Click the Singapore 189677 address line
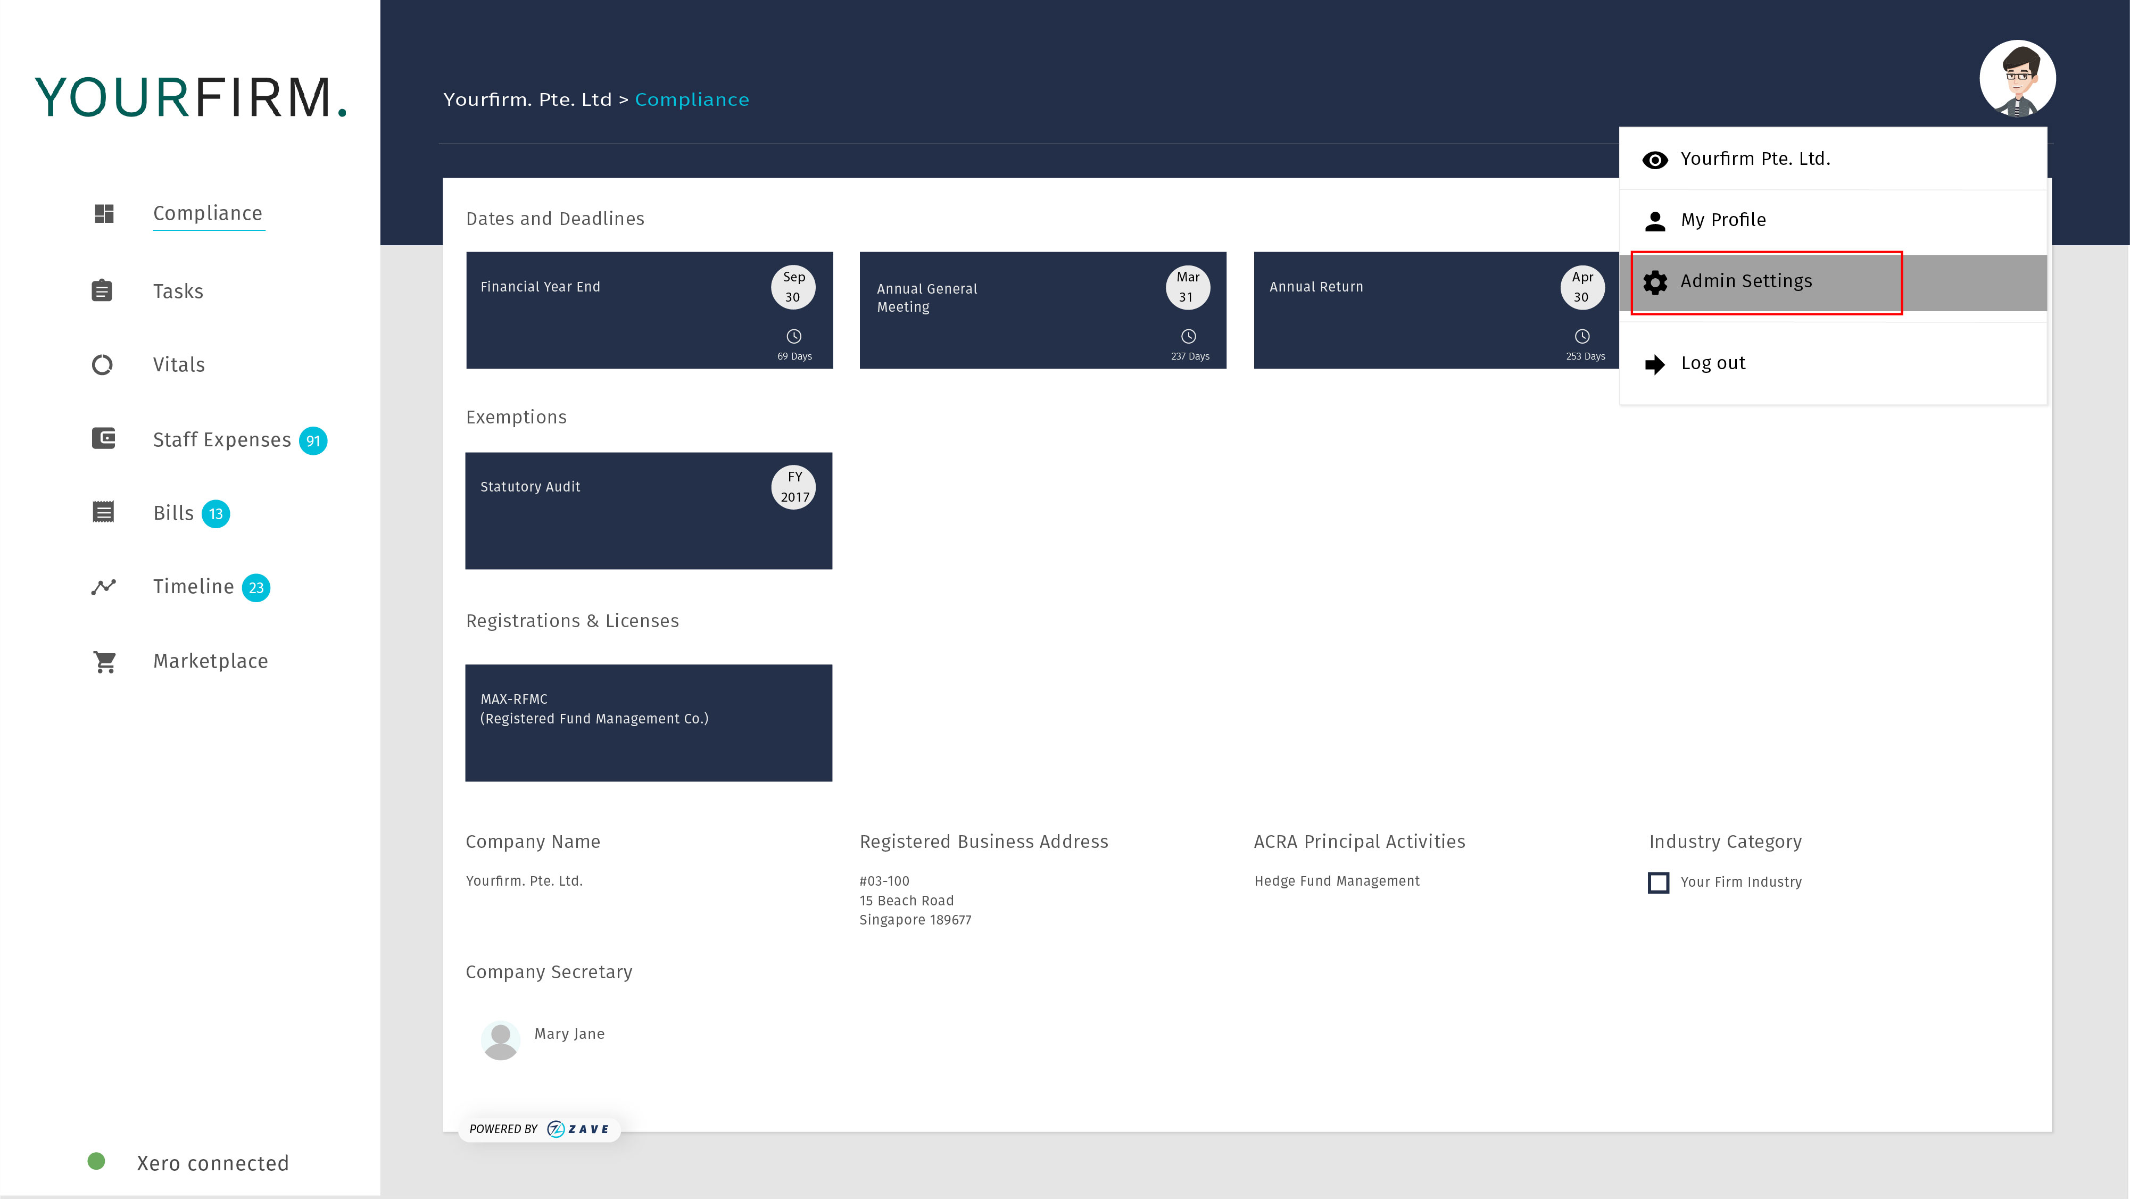 coord(915,920)
